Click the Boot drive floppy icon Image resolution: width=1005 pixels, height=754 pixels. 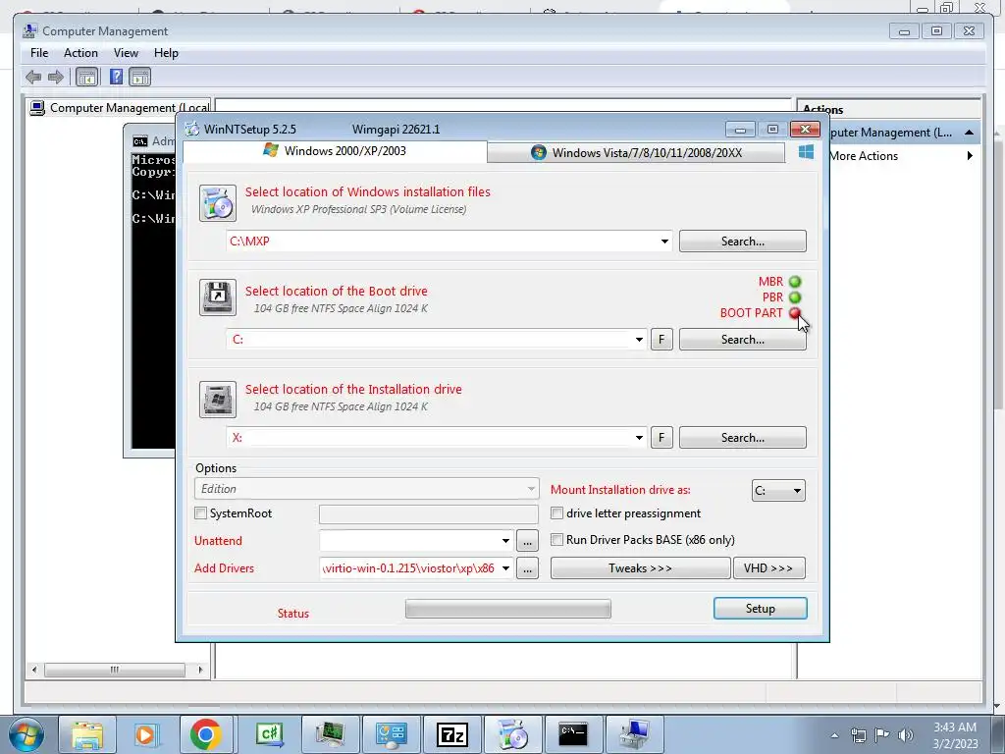tap(217, 297)
